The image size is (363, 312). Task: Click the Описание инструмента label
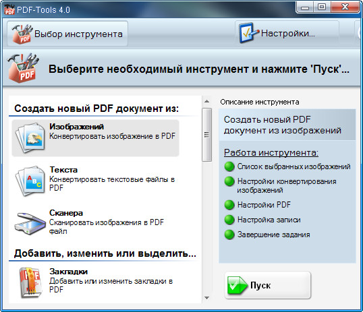click(x=260, y=102)
